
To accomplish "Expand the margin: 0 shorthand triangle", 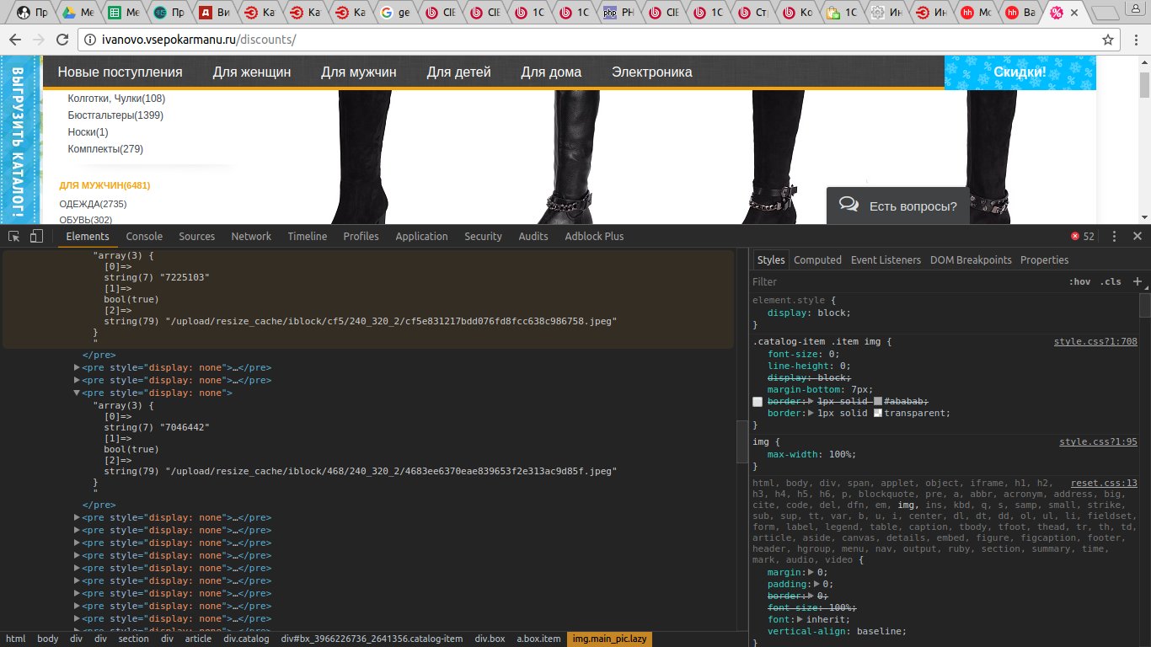I will coord(811,573).
